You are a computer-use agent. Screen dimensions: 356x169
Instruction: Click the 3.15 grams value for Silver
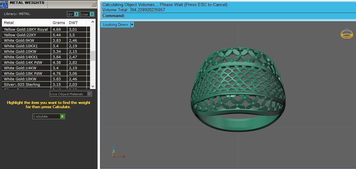(x=57, y=84)
